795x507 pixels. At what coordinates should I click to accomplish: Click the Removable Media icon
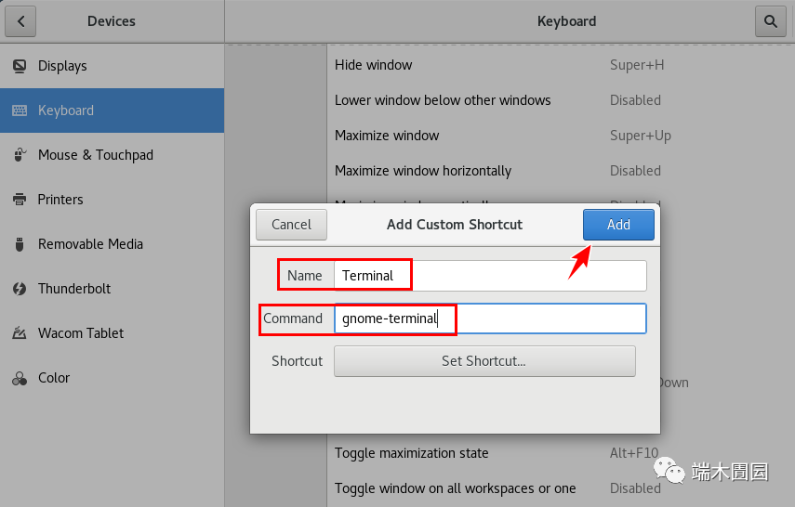pyautogui.click(x=20, y=244)
